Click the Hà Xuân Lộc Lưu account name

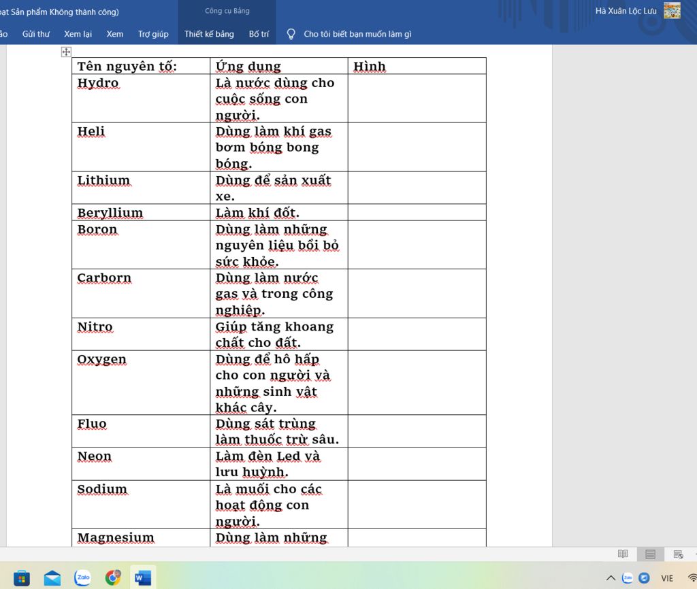pos(626,11)
